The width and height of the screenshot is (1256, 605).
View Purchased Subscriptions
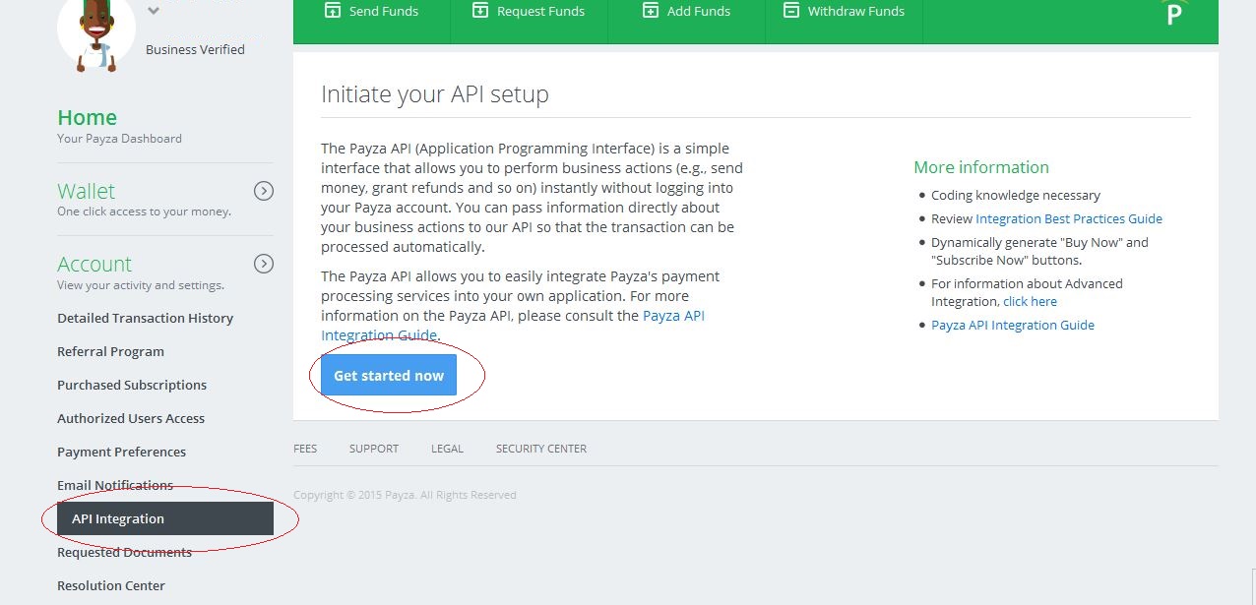pyautogui.click(x=132, y=385)
